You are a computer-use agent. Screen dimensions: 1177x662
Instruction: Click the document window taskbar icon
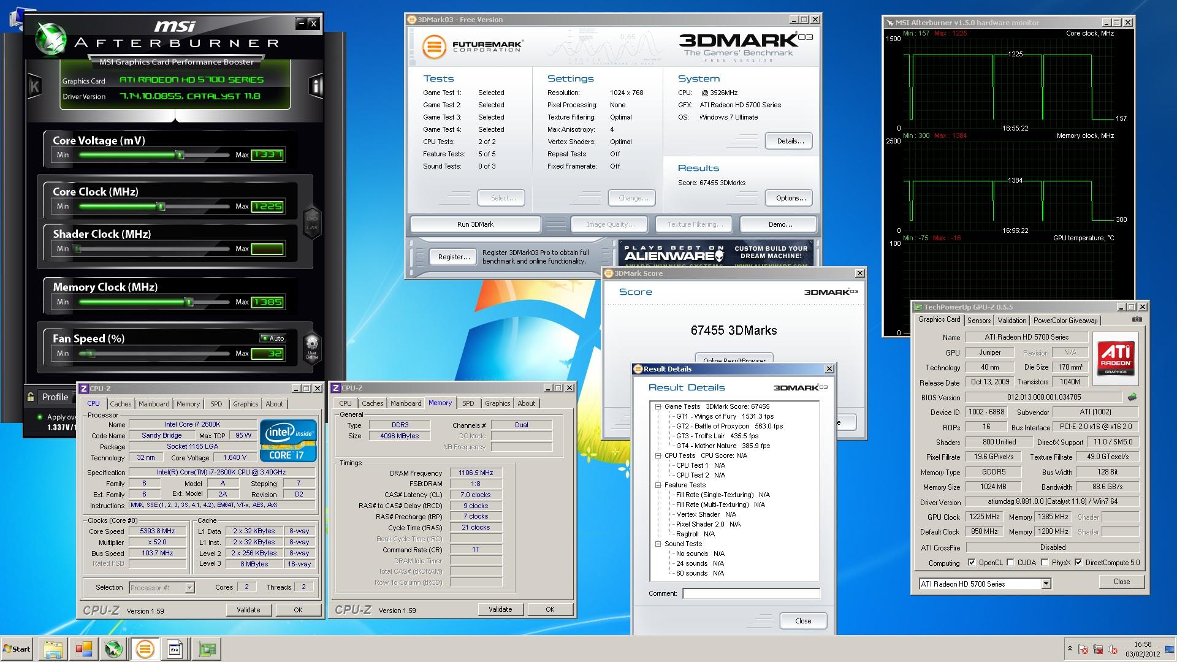pyautogui.click(x=175, y=649)
